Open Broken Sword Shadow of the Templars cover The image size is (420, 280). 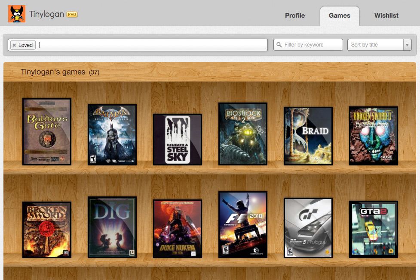click(47, 230)
